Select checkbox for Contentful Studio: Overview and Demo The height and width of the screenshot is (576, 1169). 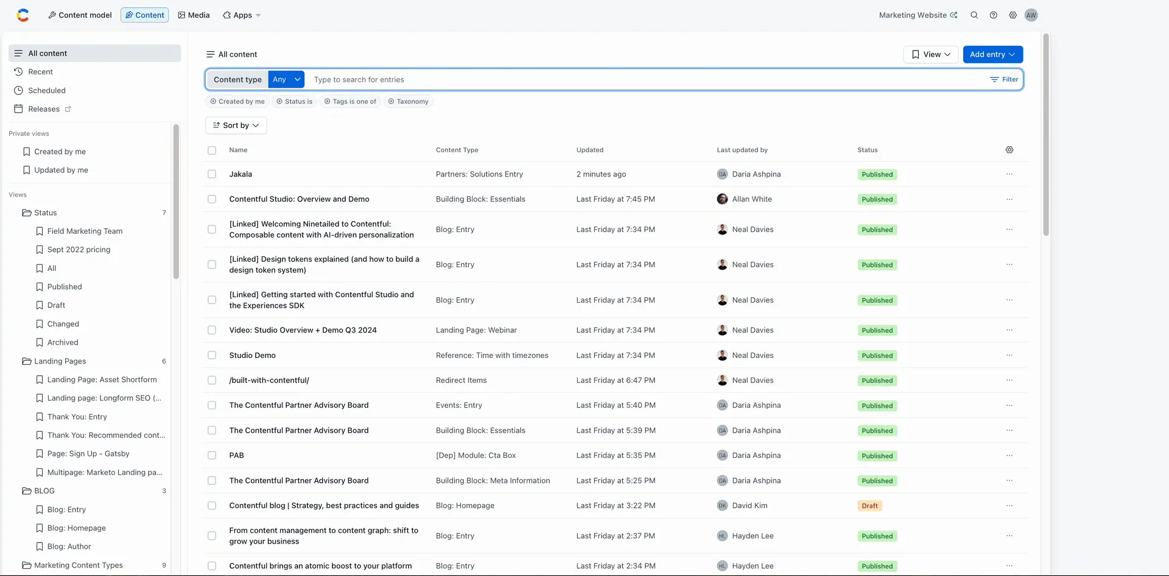(x=212, y=199)
